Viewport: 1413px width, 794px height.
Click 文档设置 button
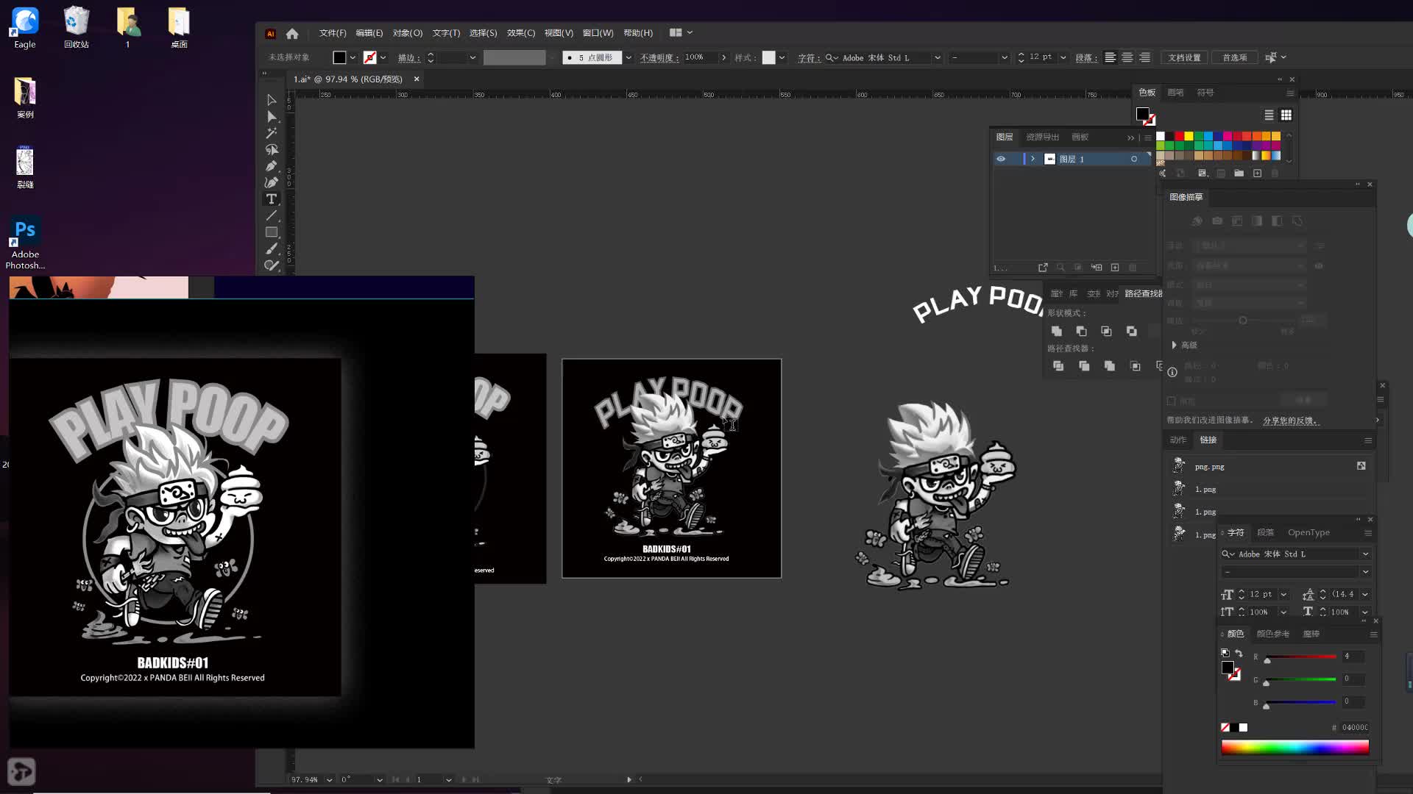(x=1184, y=57)
